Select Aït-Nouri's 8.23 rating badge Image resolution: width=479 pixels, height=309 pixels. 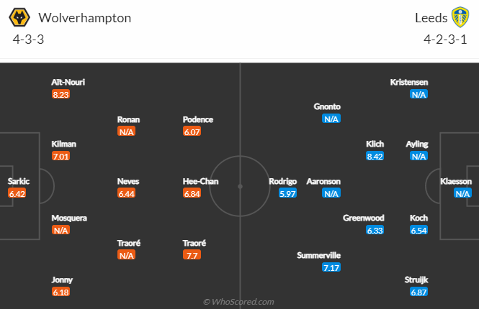[61, 94]
